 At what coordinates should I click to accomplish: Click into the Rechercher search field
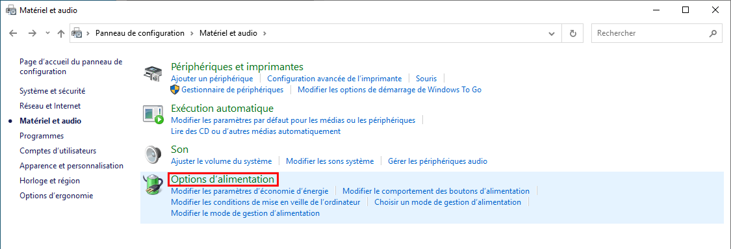click(650, 34)
